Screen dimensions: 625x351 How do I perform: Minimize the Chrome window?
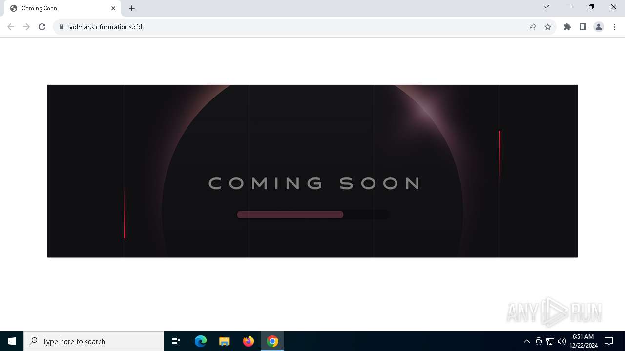point(569,7)
